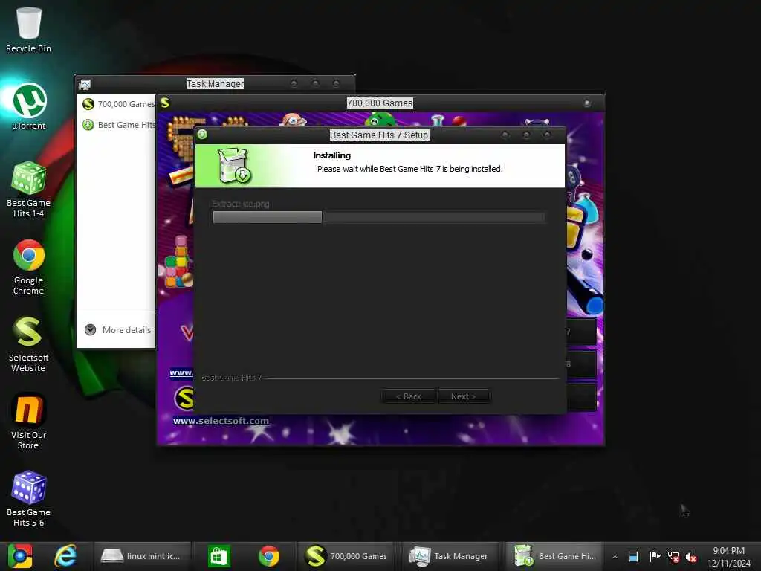This screenshot has height=571, width=761.
Task: Open the Google Chrome desktop icon
Action: tap(29, 267)
